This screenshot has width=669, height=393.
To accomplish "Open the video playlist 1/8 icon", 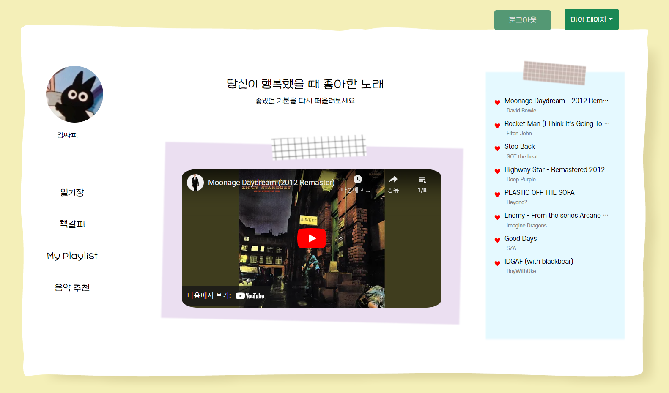I will (x=422, y=180).
